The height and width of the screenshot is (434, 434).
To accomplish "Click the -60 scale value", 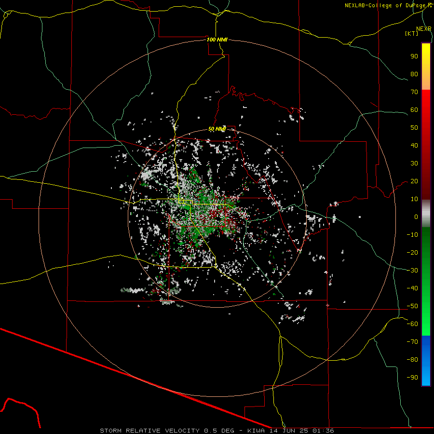I will [412, 324].
